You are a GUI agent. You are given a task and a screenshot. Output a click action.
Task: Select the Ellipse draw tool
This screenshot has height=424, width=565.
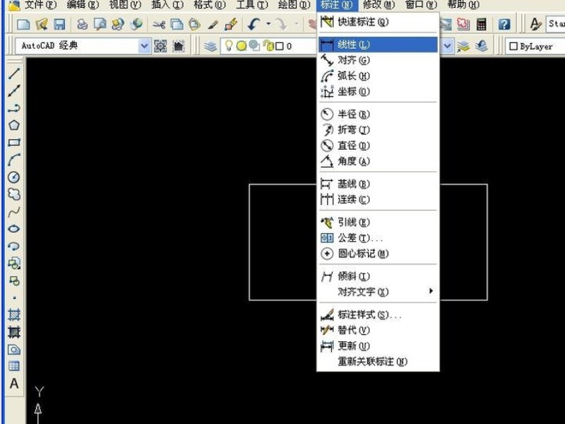click(13, 229)
